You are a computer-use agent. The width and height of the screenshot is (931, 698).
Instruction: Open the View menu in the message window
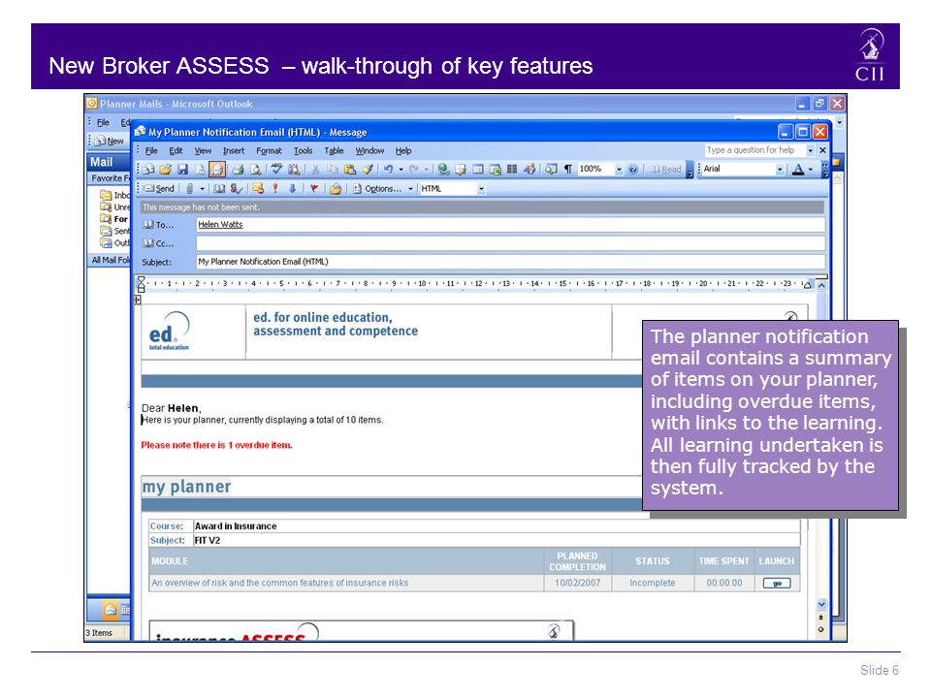click(203, 151)
